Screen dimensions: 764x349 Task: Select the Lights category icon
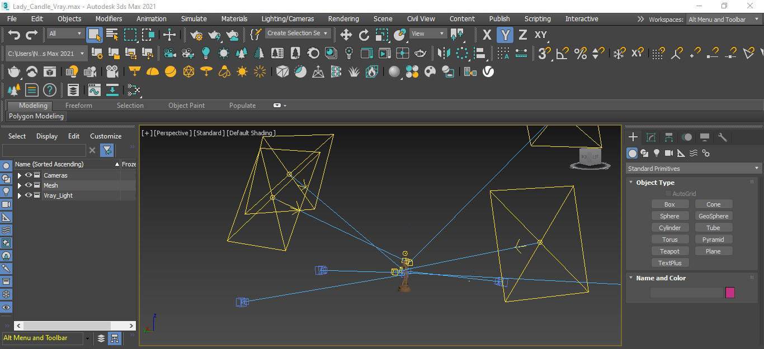pos(657,153)
